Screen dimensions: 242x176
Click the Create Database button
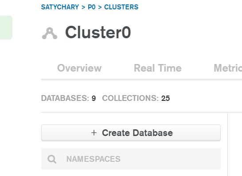tap(131, 133)
